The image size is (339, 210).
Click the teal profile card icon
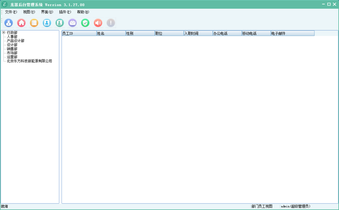[60, 23]
